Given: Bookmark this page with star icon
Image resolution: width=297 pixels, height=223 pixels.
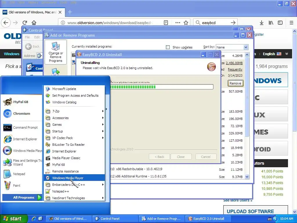Looking at the screenshot, I should [x=186, y=23].
